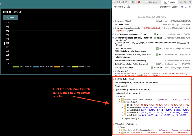Open source link index-C5Glyj3o.js:374:453455
Viewport: 192px width, 136px height.
click(x=176, y=25)
